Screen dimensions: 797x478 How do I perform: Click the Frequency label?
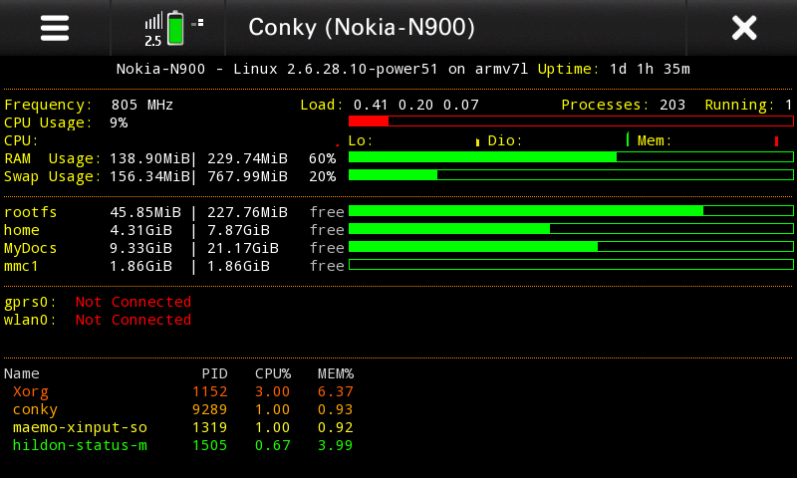pos(48,106)
